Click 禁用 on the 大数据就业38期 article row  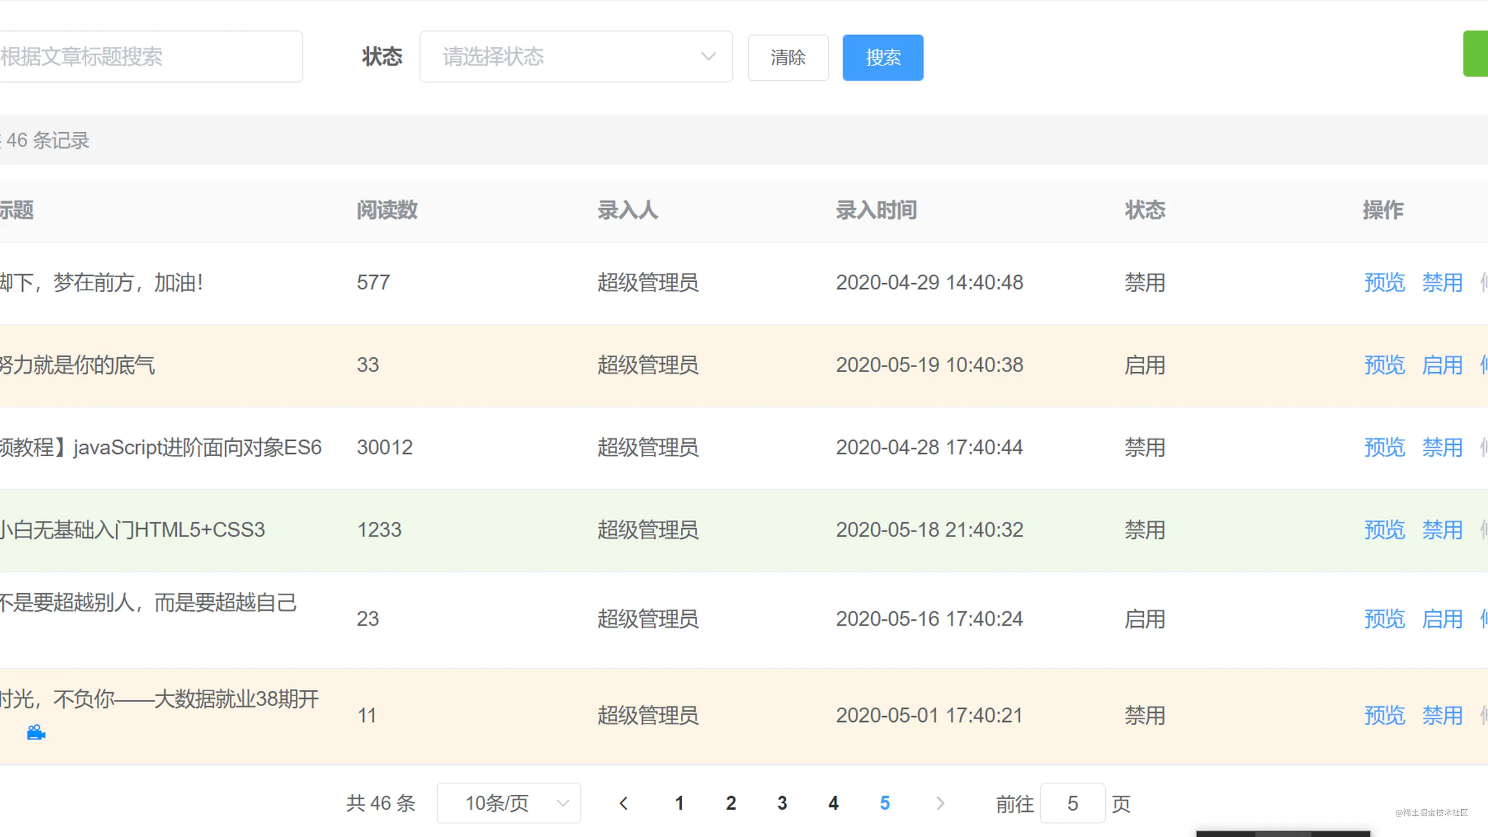1441,716
